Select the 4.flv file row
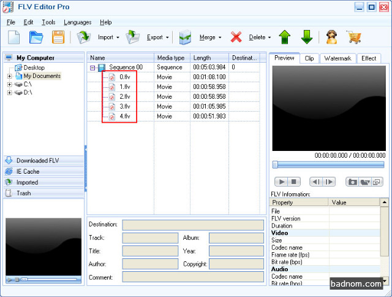The width and height of the screenshot is (392, 297). click(x=173, y=116)
